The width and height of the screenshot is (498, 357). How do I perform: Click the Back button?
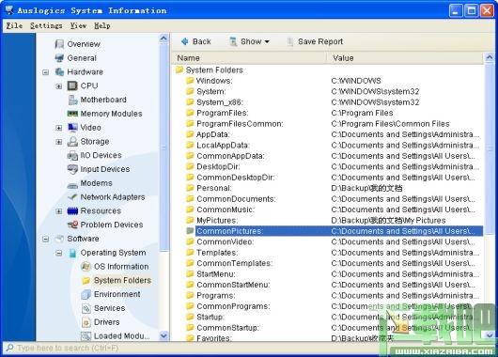pos(196,41)
